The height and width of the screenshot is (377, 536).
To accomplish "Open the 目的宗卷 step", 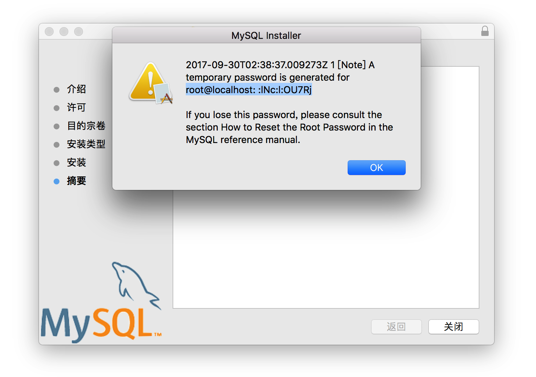I will click(86, 126).
